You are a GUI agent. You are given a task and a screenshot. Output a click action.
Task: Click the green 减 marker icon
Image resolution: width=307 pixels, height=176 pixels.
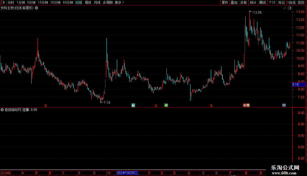(166, 105)
